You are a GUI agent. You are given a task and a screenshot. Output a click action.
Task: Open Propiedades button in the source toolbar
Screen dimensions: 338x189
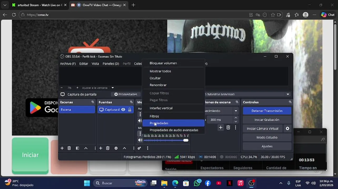pyautogui.click(x=126, y=94)
